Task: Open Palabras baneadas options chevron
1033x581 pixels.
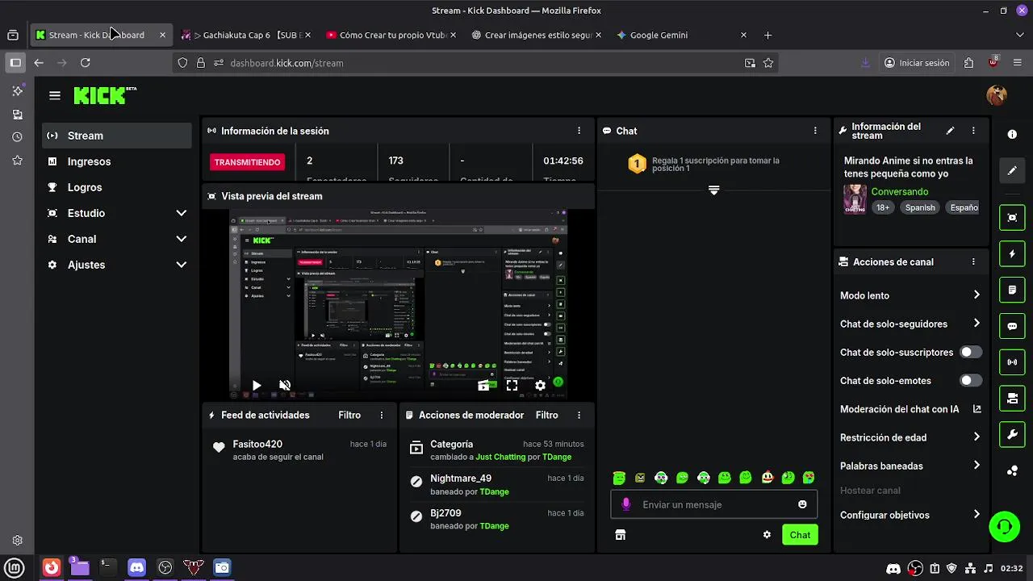Action: (977, 466)
